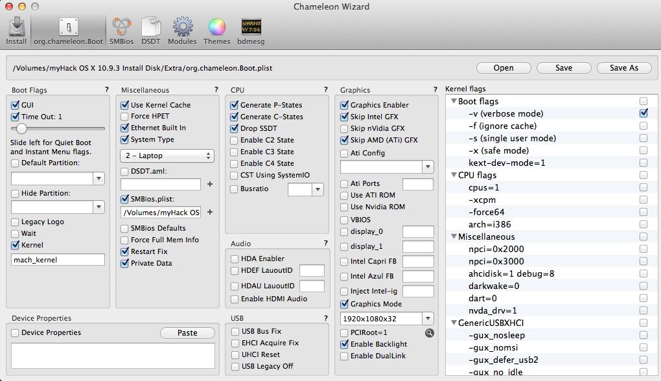The height and width of the screenshot is (381, 661).
Task: Disable Use Kernel Cache
Action: coord(125,105)
